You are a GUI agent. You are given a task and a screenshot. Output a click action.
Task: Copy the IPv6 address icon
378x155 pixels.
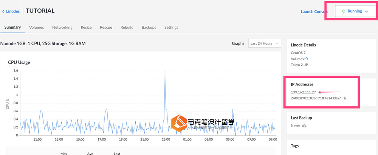pyautogui.click(x=345, y=98)
